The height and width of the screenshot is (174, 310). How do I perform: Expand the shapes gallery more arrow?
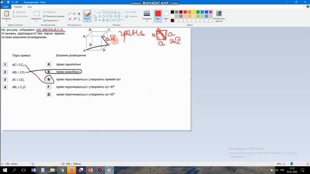coord(123,20)
